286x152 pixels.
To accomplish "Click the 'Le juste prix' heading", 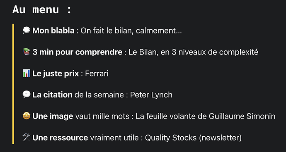I will coord(56,74).
